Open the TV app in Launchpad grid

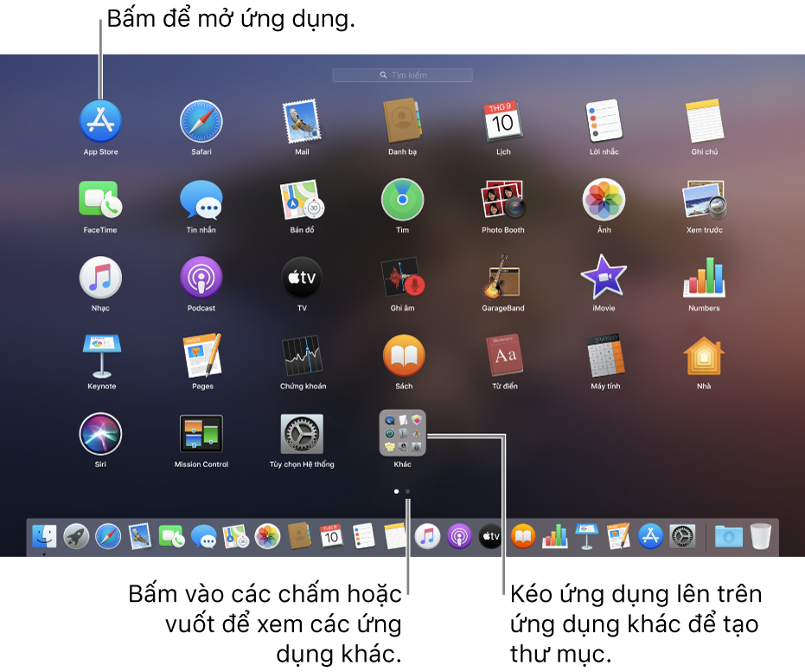coord(302,278)
